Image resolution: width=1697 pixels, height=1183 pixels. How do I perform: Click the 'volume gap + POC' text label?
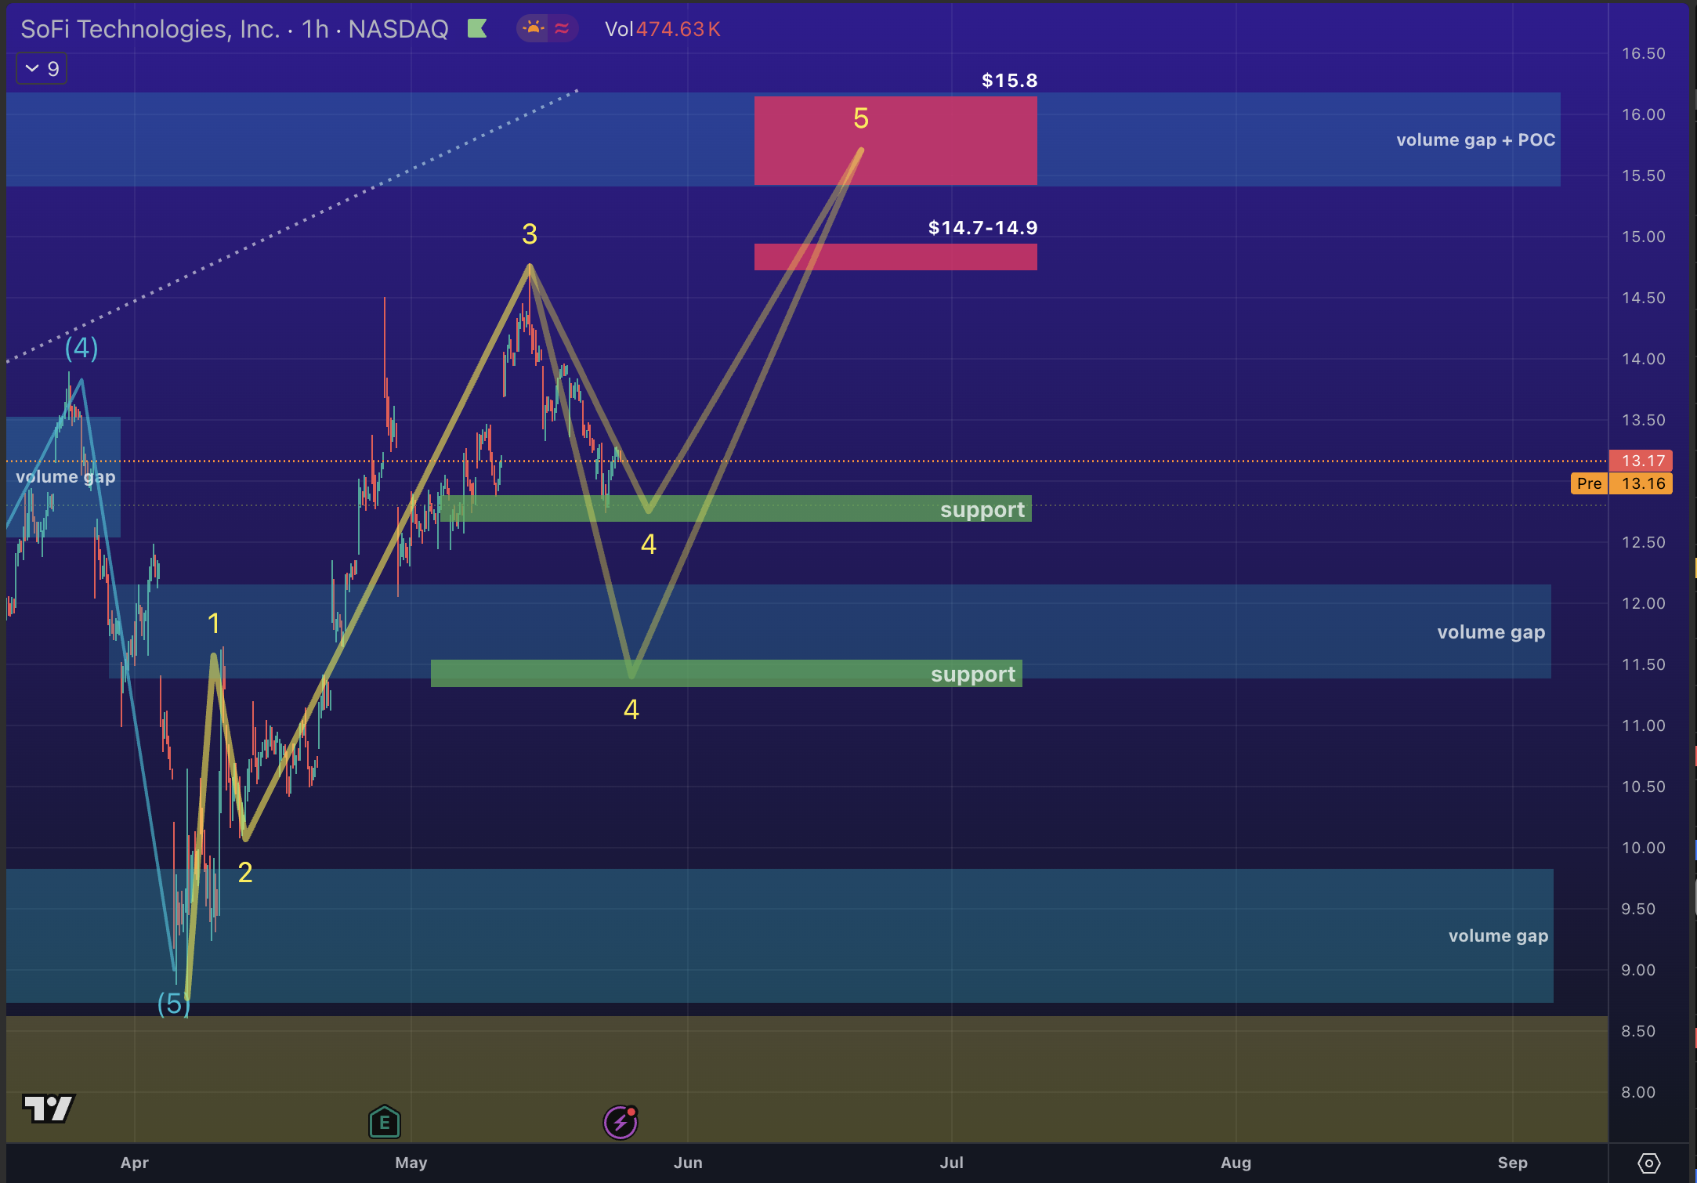click(x=1475, y=140)
